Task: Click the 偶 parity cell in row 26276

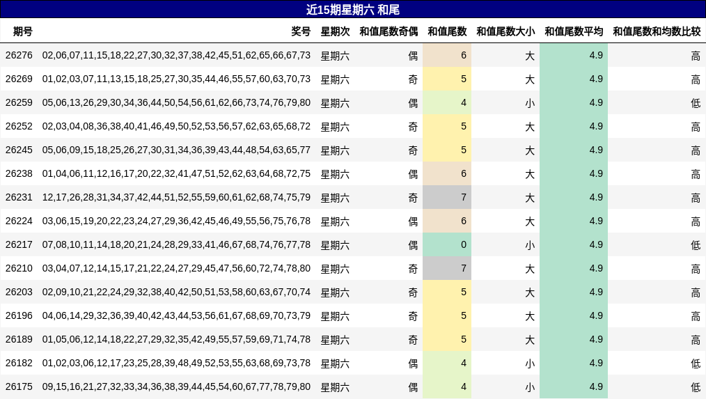Action: [x=413, y=56]
